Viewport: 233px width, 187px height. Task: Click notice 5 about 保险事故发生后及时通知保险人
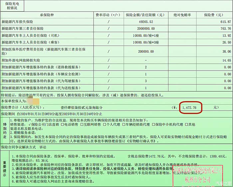tap(51, 177)
